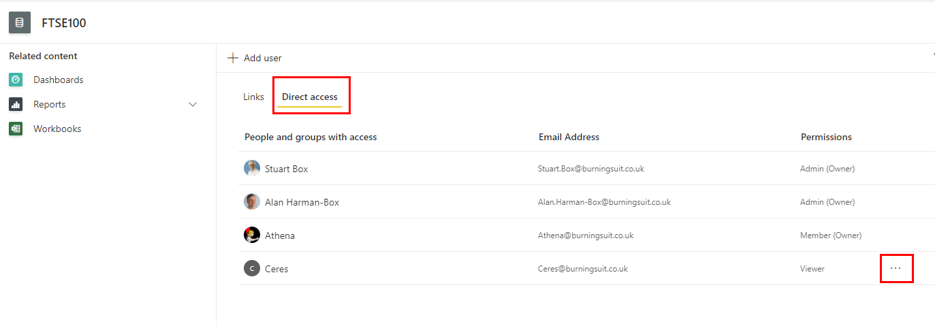Click the Permissions column header
This screenshot has height=326, width=935.
click(x=826, y=137)
